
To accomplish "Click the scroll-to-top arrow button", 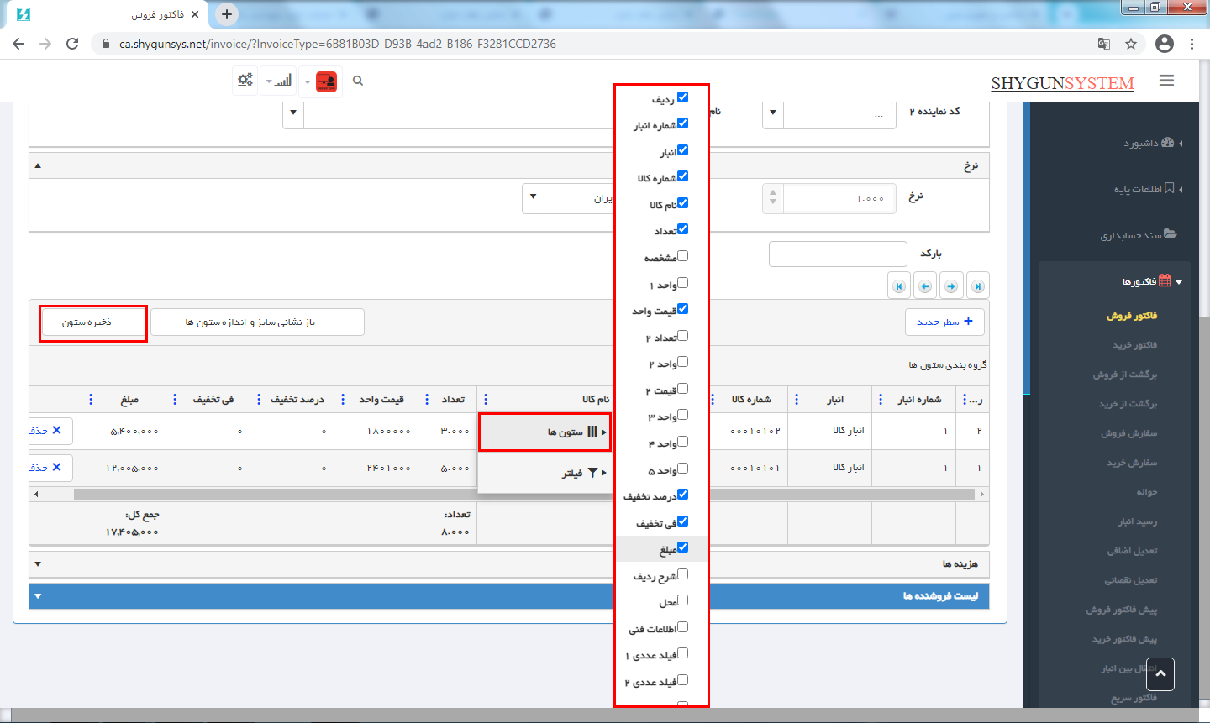I will (1160, 674).
